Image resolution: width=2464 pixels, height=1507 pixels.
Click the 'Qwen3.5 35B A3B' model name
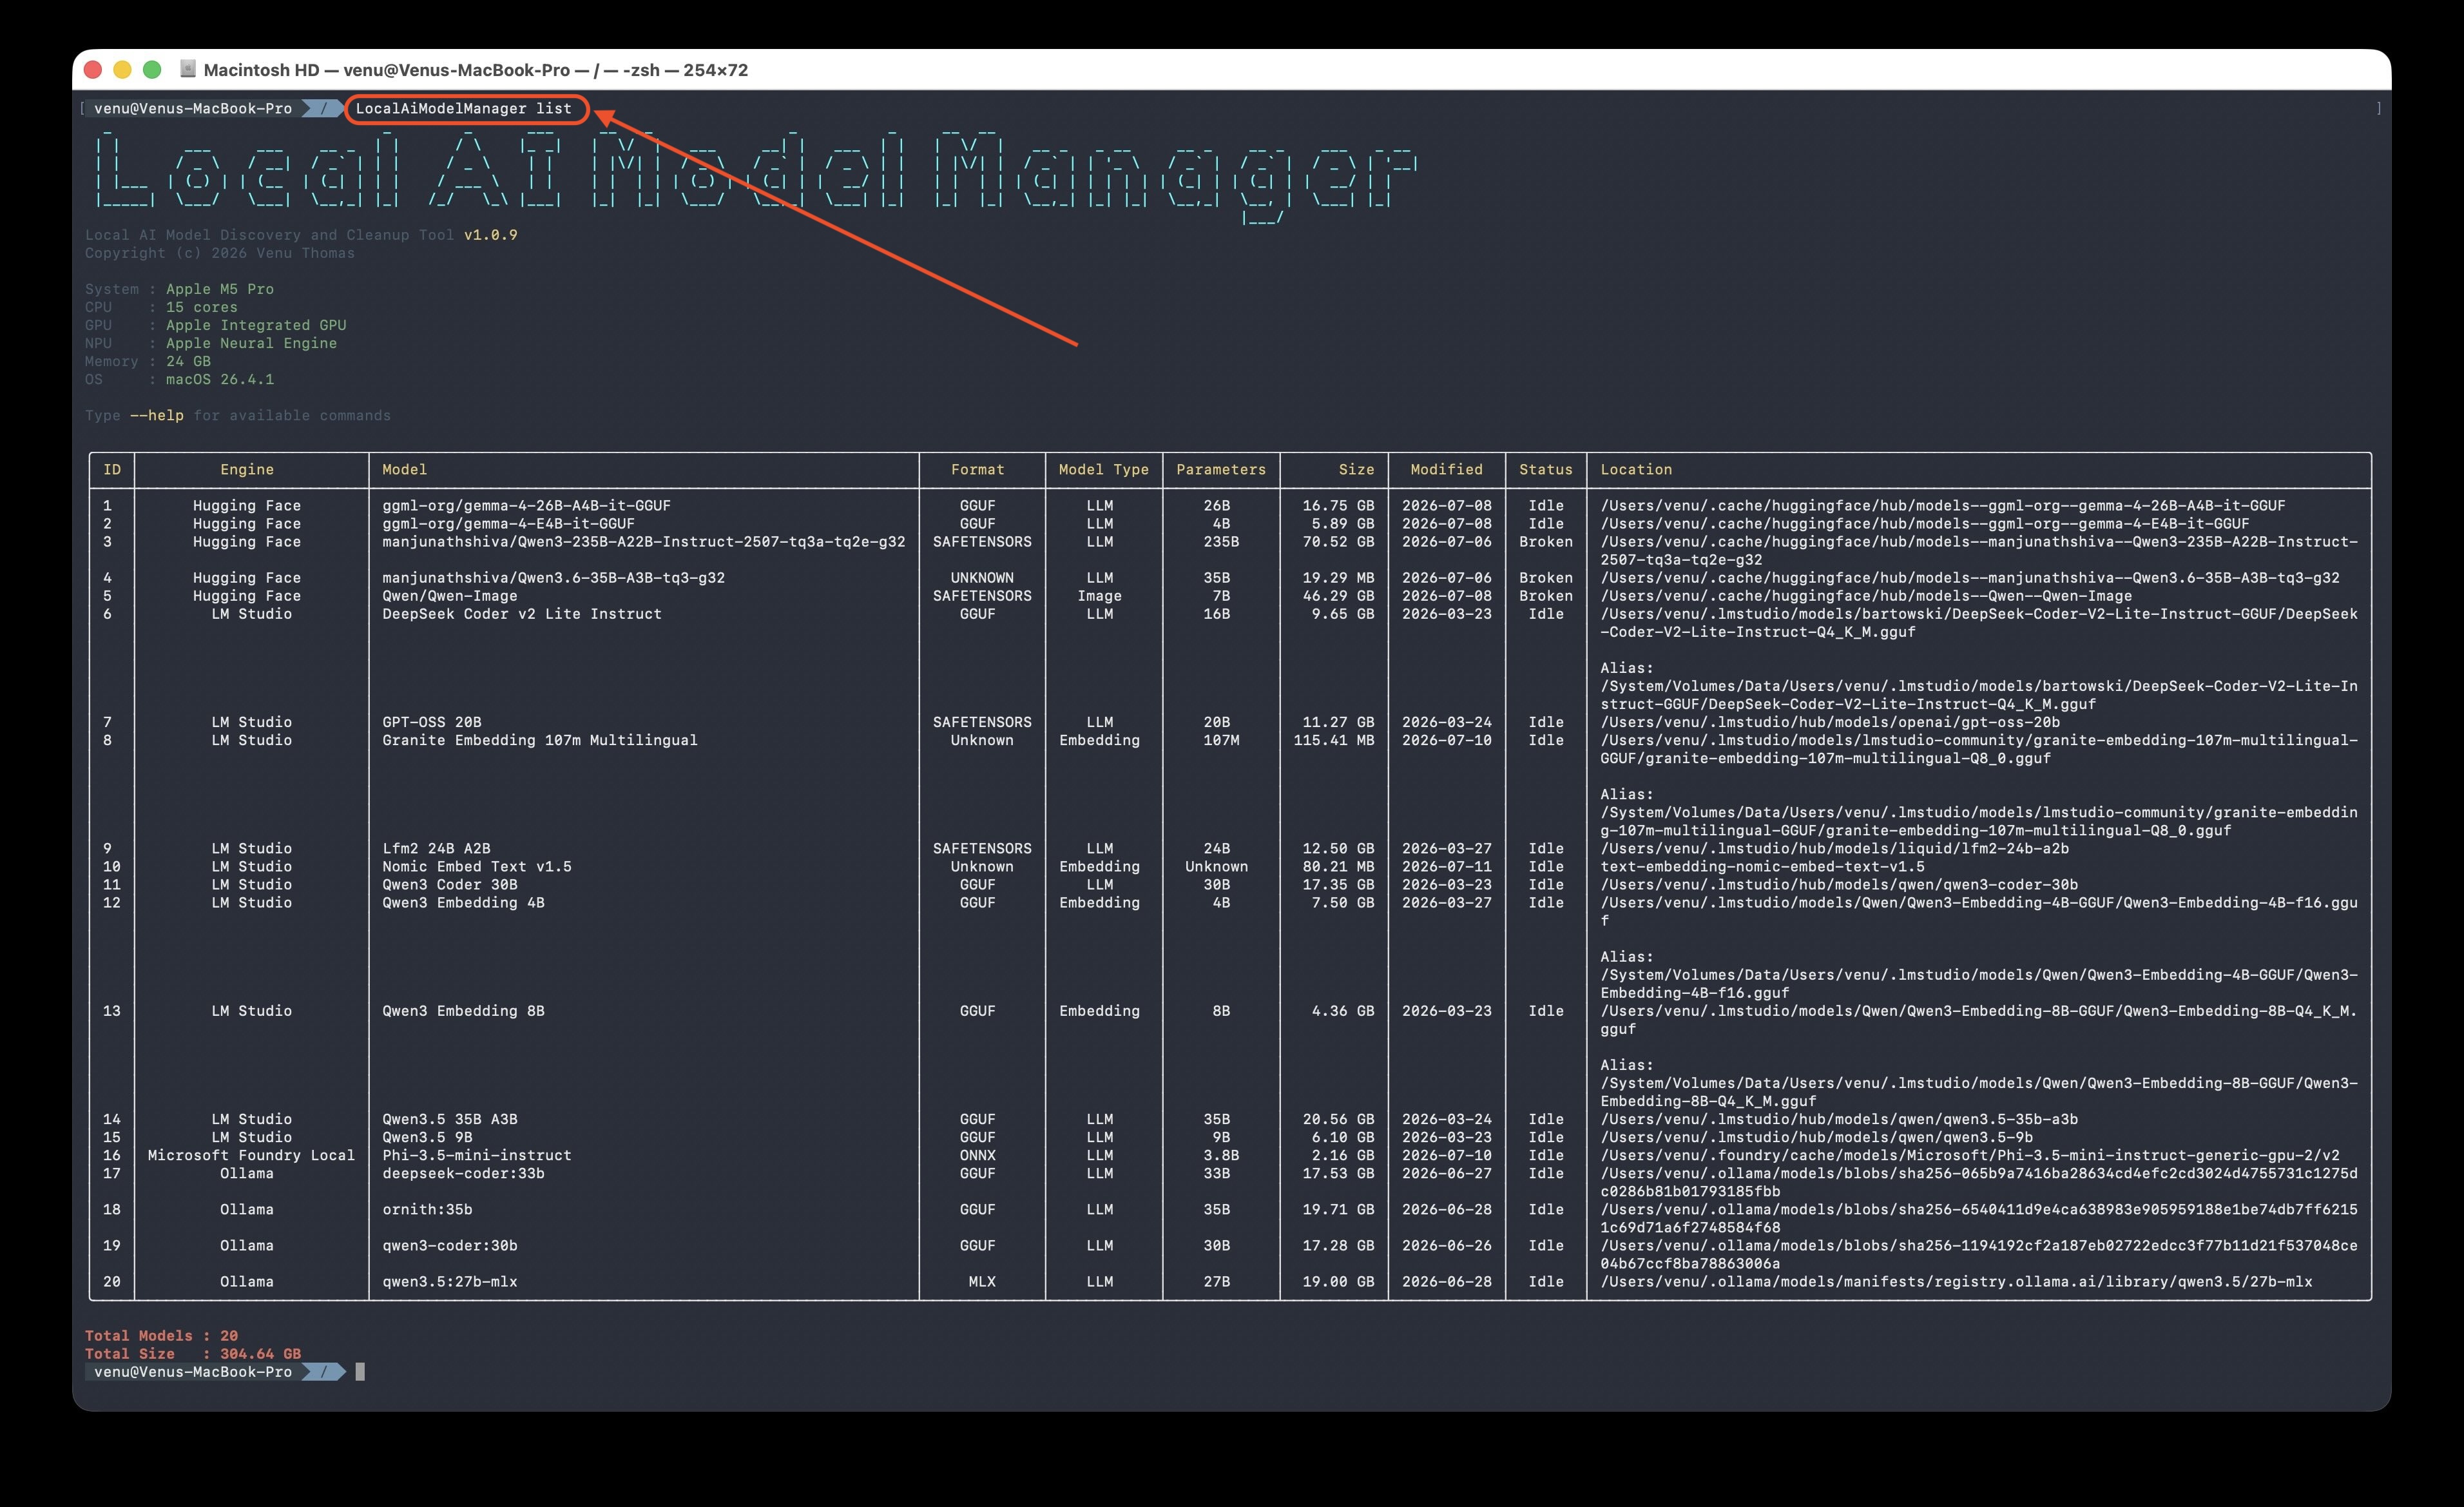450,1119
